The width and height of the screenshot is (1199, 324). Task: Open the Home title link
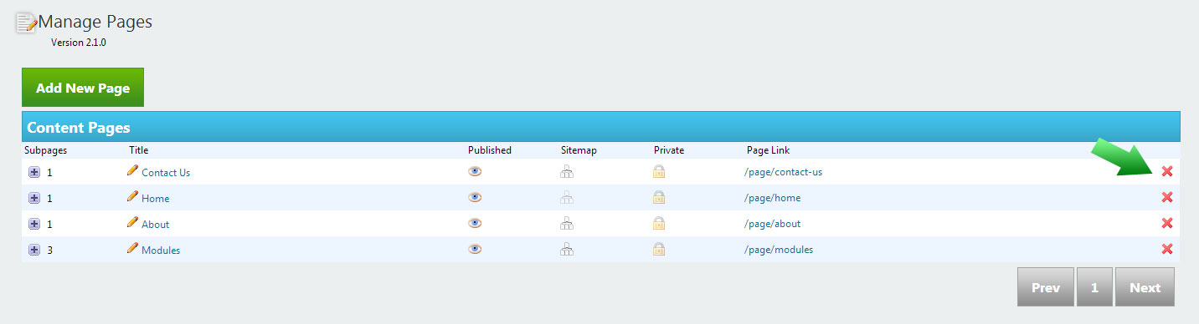(155, 199)
